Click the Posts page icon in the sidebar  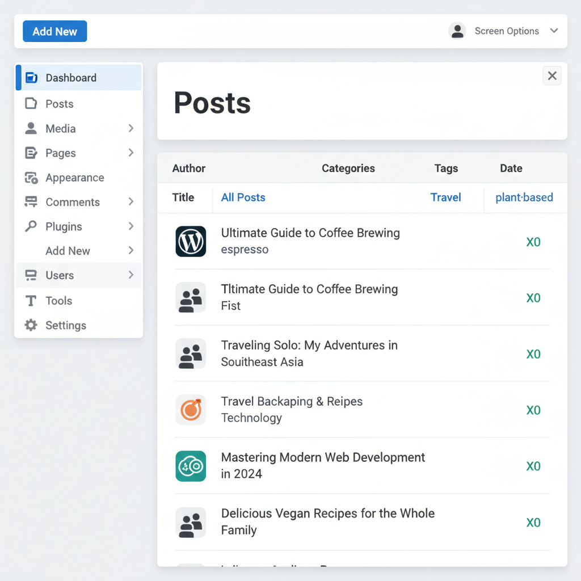31,104
